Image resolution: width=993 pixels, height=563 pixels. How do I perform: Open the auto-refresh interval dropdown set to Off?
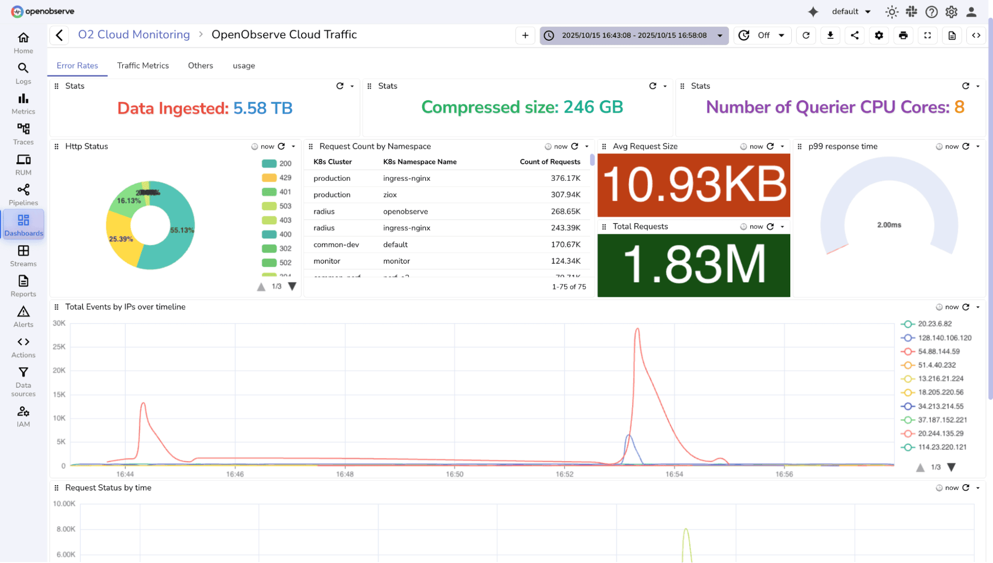(x=763, y=35)
